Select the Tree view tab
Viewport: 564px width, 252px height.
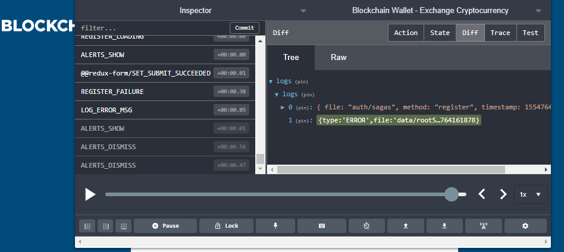(x=291, y=58)
